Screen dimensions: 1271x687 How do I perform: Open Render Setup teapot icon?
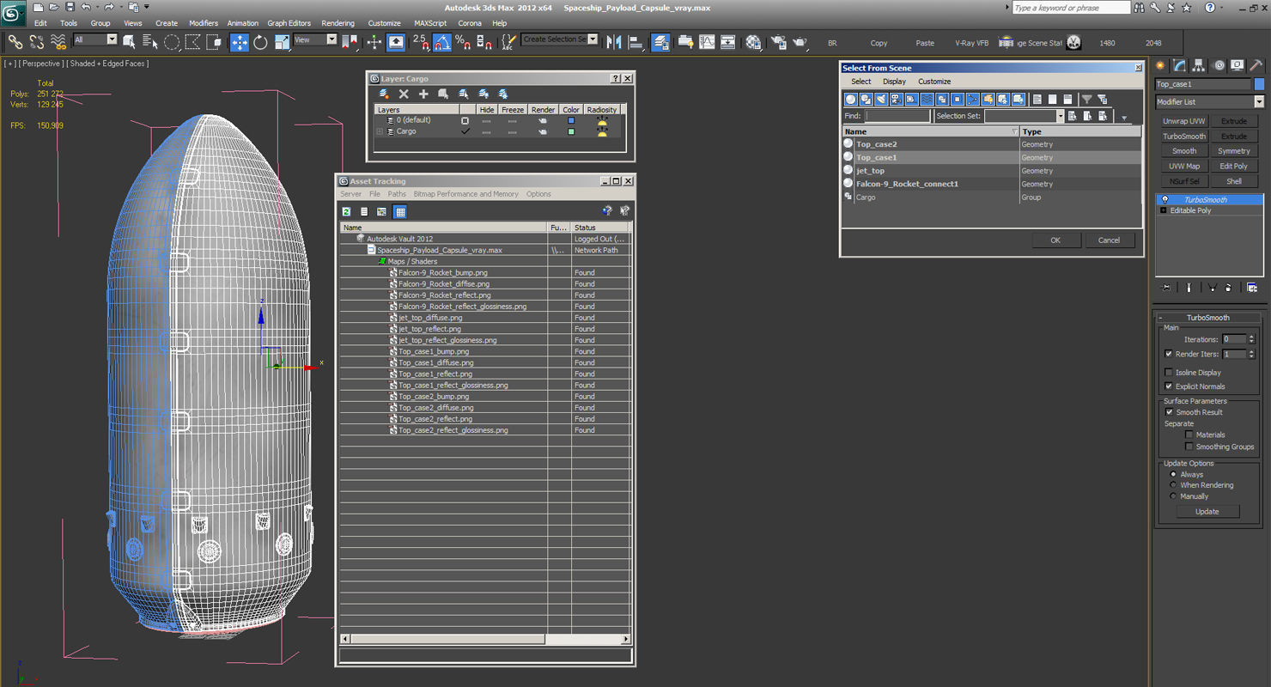point(779,42)
